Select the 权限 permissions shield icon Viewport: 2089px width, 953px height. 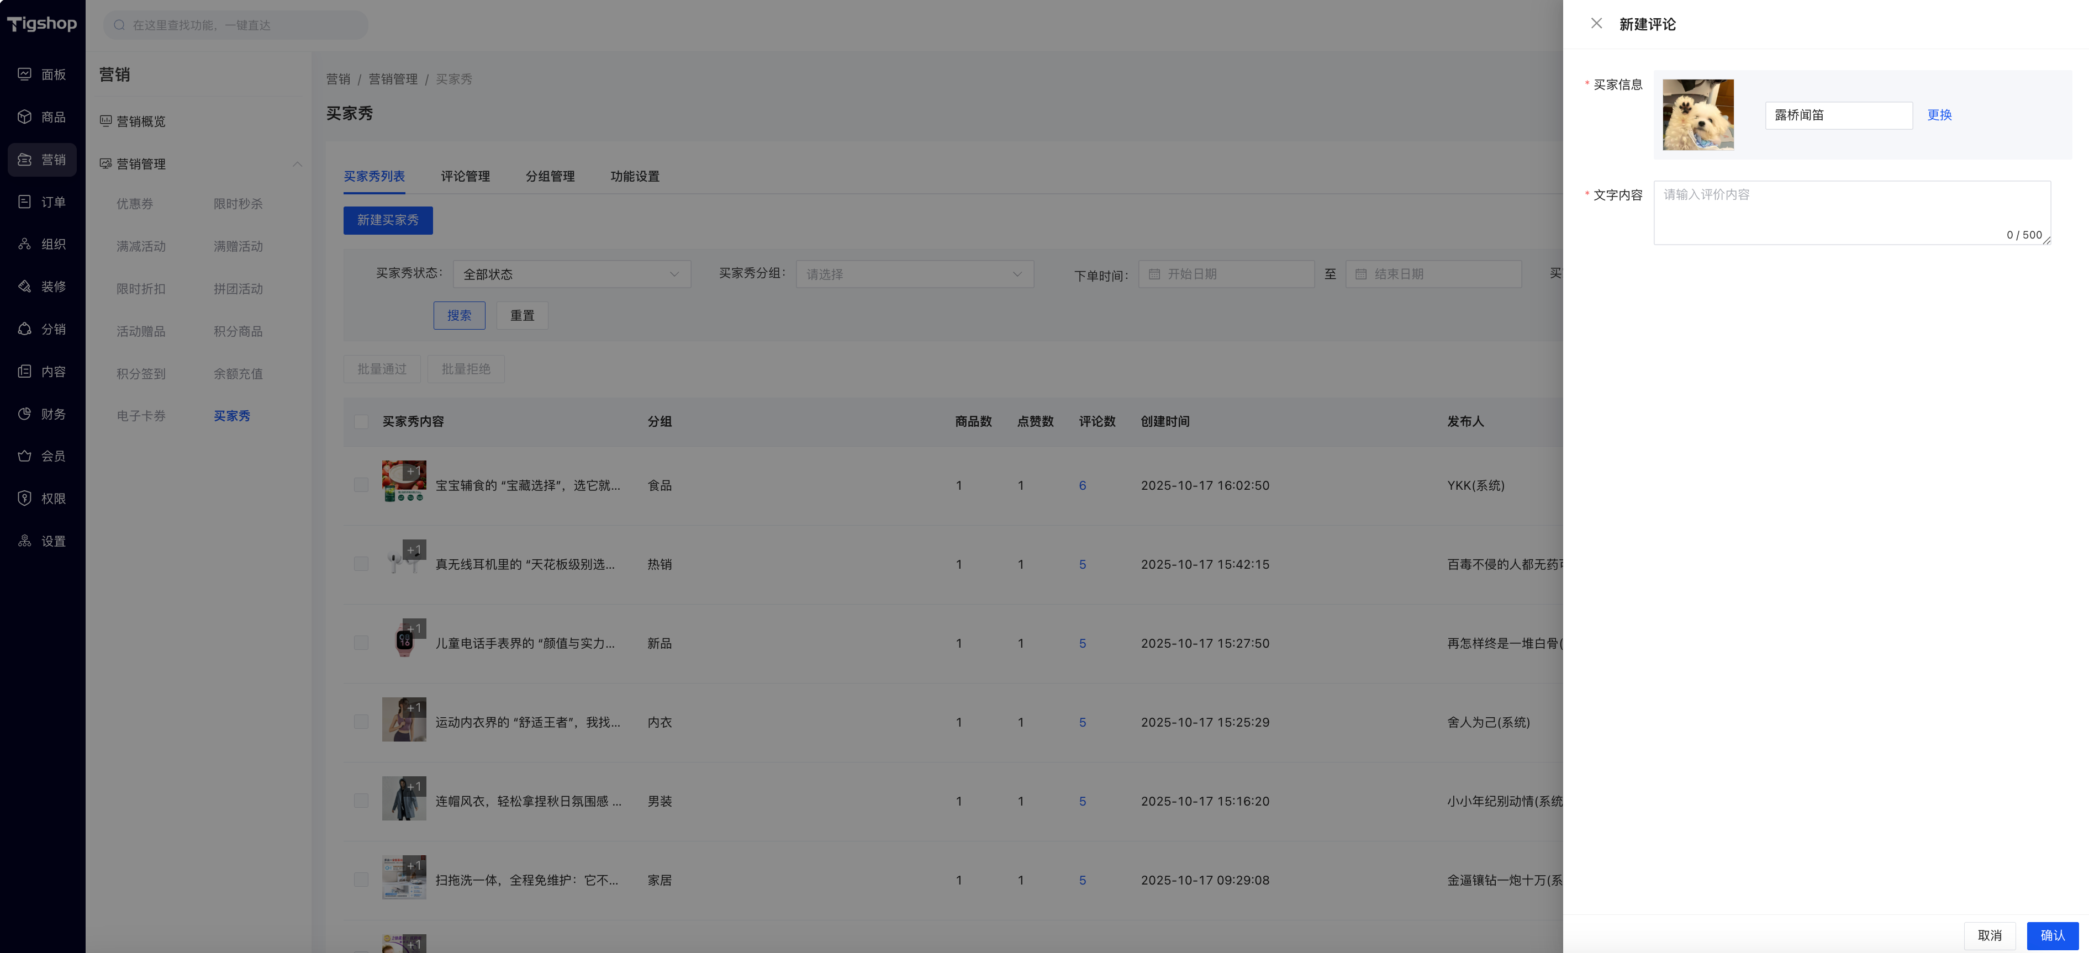click(x=25, y=499)
